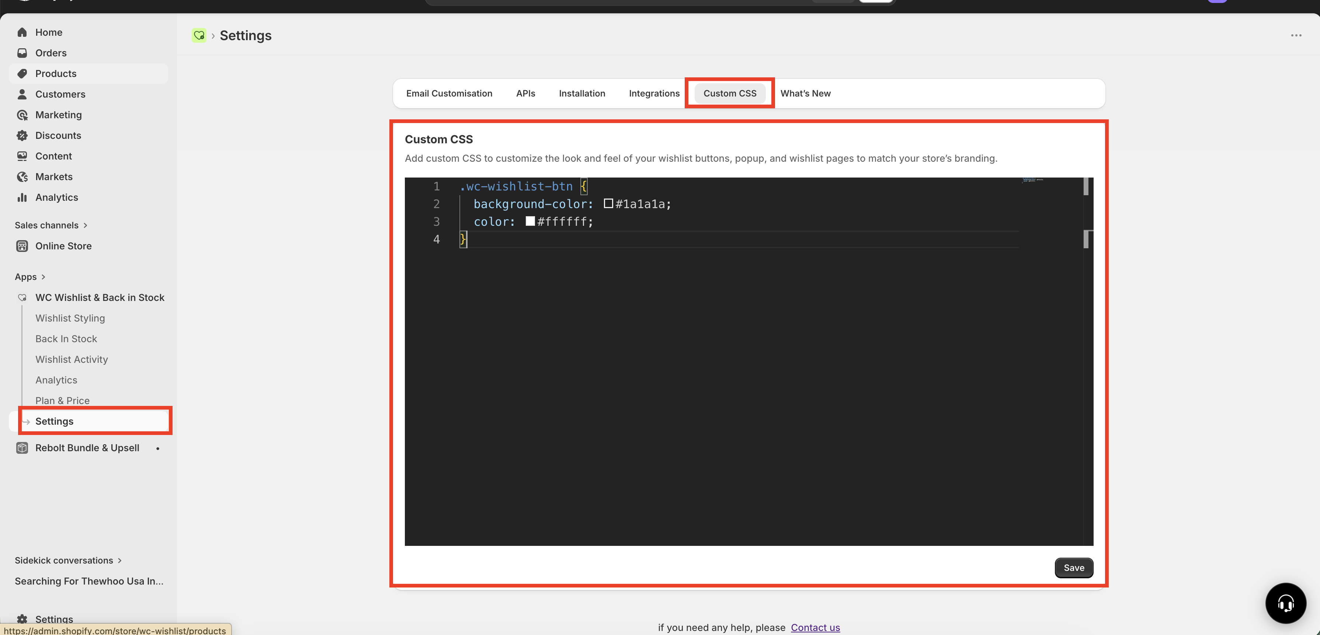This screenshot has width=1320, height=635.
Task: Click line number 3 in editor gutter
Action: click(437, 222)
